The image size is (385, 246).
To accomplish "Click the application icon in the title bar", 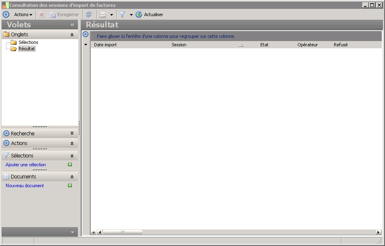I will tap(5, 5).
